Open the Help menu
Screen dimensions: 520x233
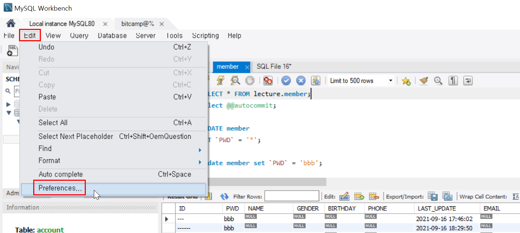[x=234, y=35]
